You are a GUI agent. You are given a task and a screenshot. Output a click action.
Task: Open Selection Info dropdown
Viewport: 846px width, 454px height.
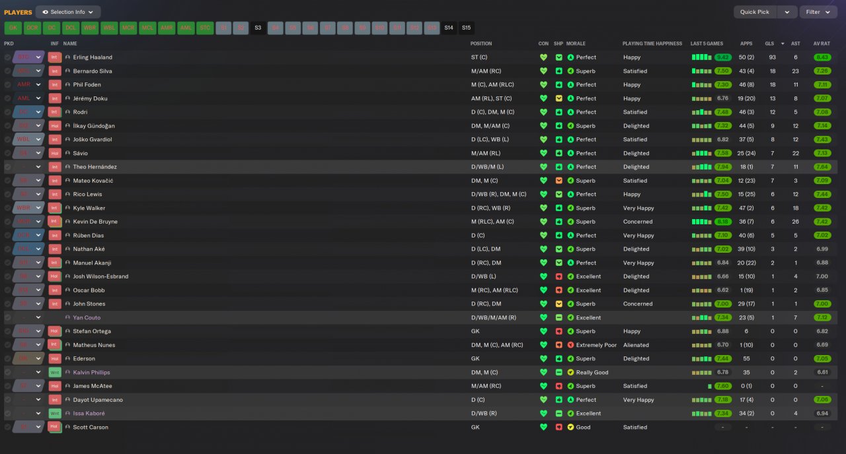click(x=68, y=12)
